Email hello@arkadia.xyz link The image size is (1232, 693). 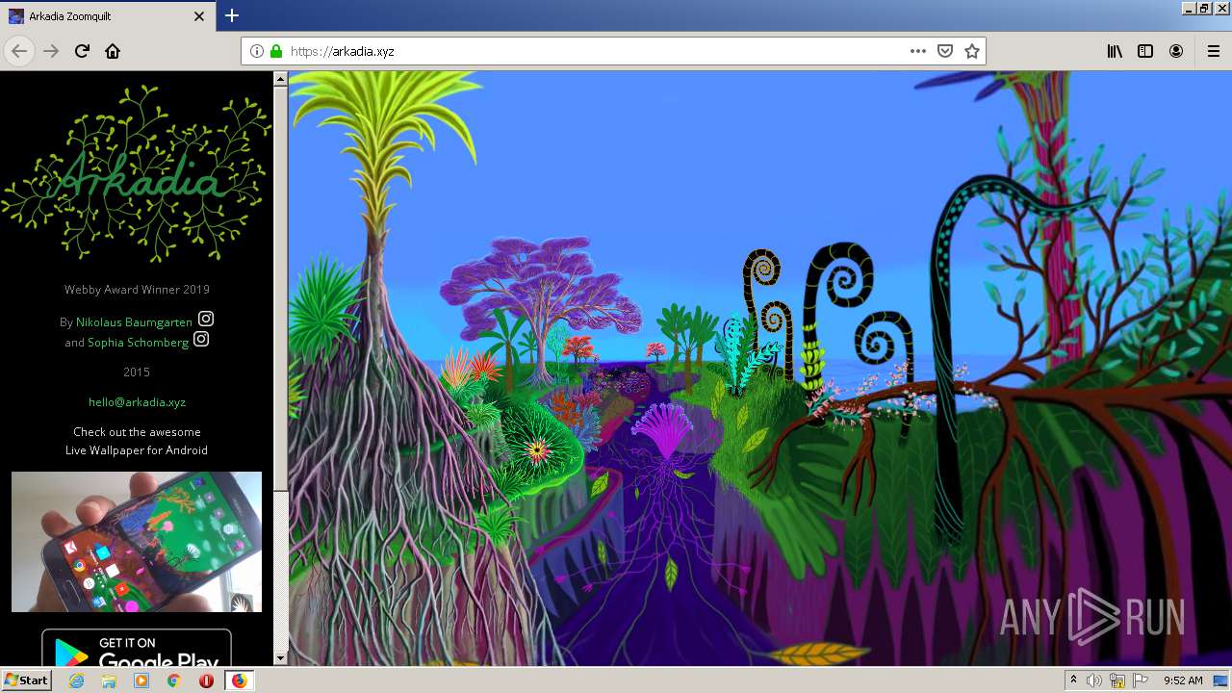click(x=137, y=402)
